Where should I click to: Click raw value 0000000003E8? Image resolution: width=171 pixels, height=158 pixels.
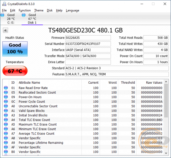pos(151,138)
